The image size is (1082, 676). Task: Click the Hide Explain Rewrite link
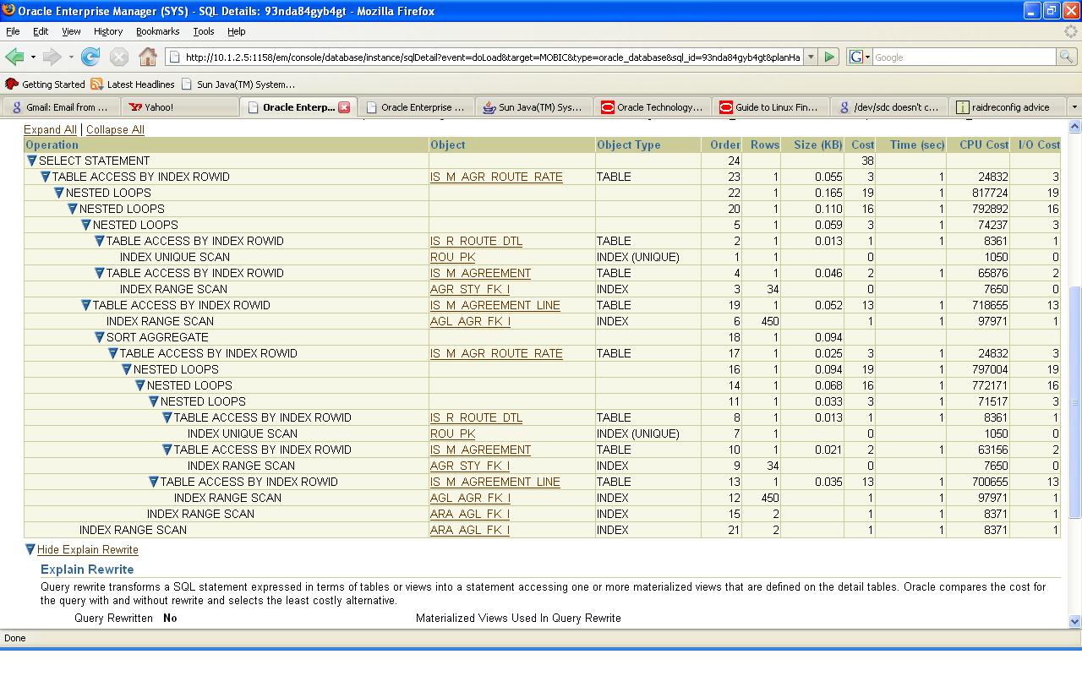pos(87,549)
